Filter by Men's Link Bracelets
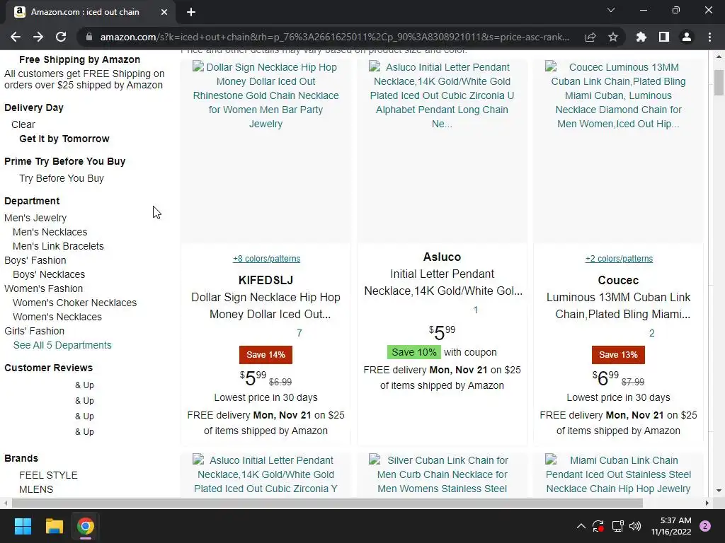Screen dimensions: 725x543 pos(58,247)
